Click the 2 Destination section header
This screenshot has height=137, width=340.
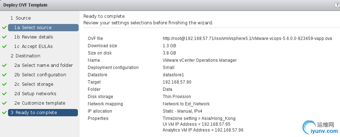pyautogui.click(x=25, y=56)
